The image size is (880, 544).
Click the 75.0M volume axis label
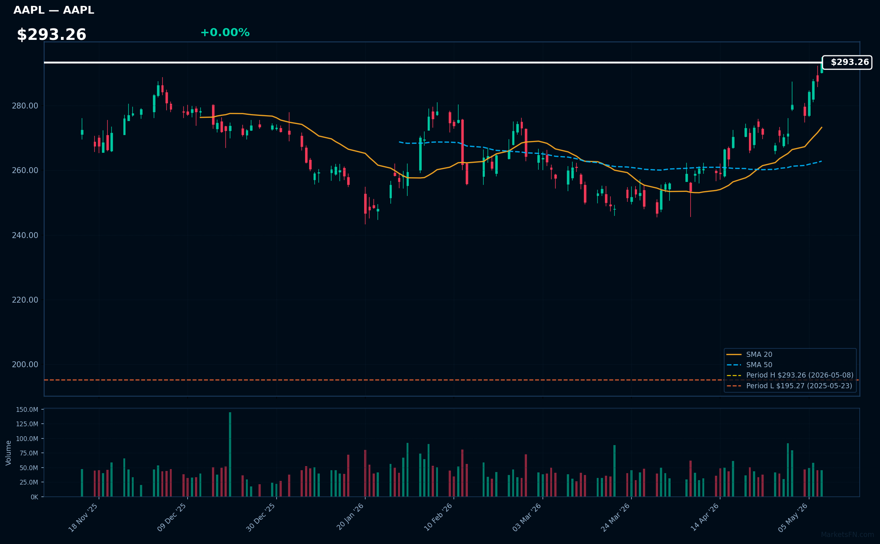29,453
